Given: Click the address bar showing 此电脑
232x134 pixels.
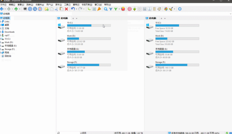Looking at the screenshot, I should pos(116,14).
